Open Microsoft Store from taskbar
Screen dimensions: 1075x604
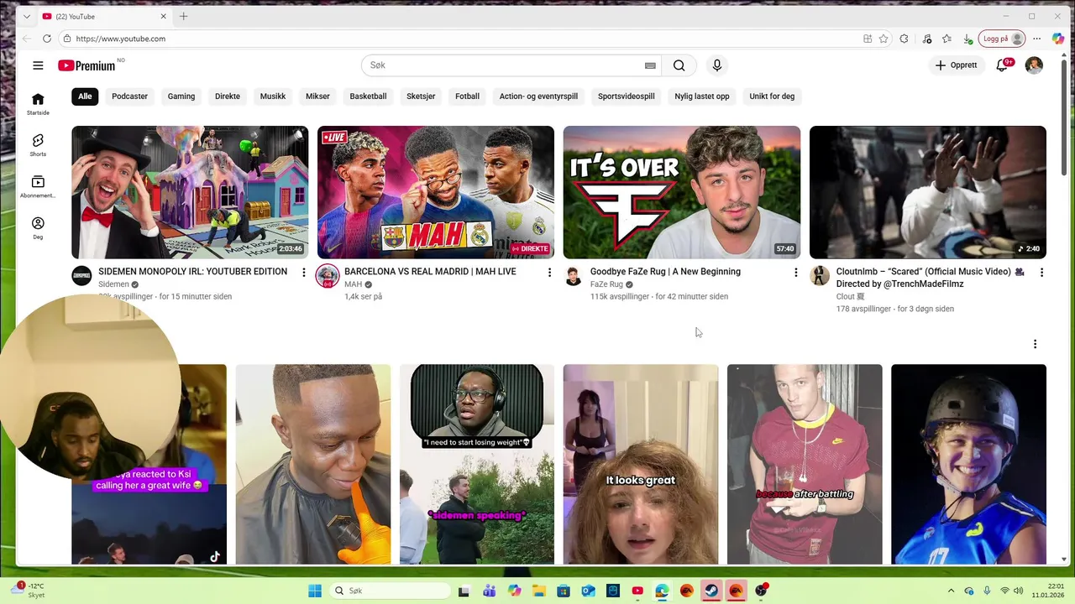click(x=564, y=591)
